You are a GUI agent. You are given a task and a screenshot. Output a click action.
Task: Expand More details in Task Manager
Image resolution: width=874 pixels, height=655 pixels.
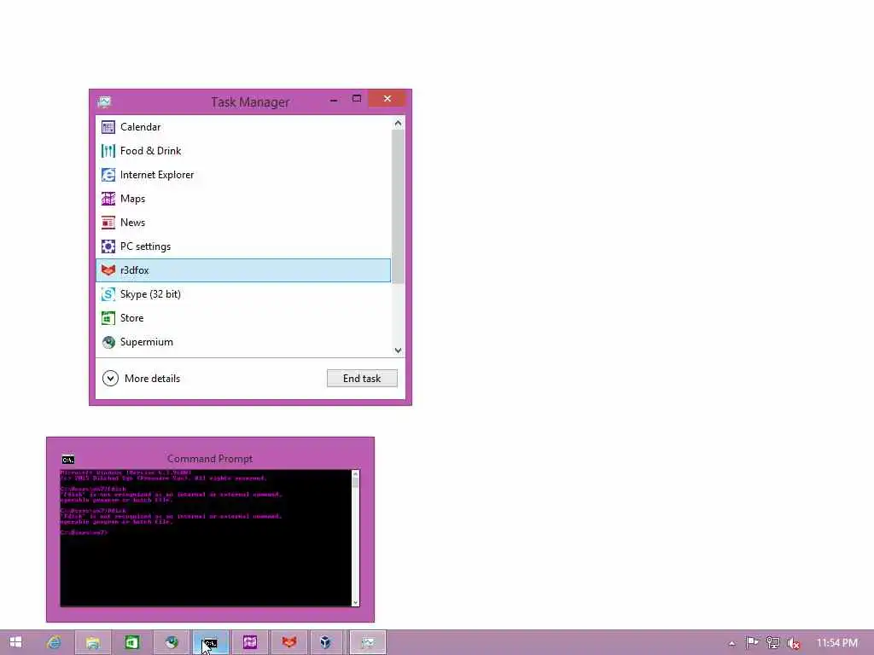click(141, 379)
